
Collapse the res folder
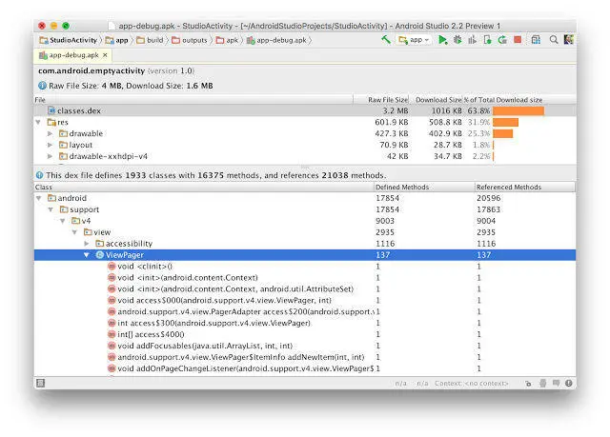click(x=38, y=122)
